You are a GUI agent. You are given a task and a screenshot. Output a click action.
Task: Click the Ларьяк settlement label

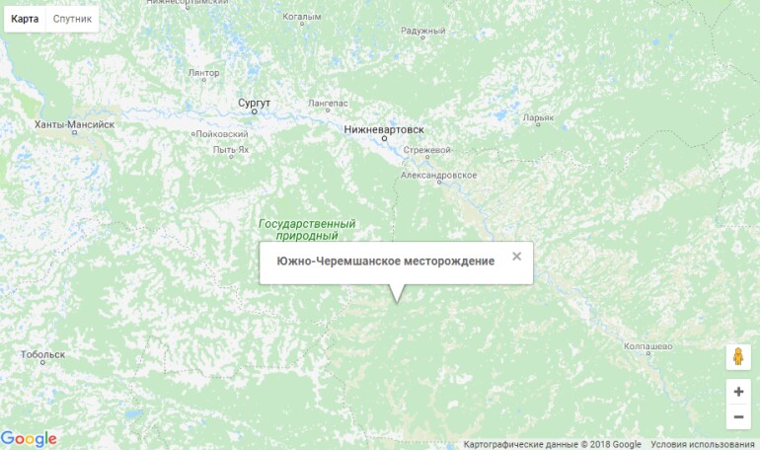pos(538,117)
